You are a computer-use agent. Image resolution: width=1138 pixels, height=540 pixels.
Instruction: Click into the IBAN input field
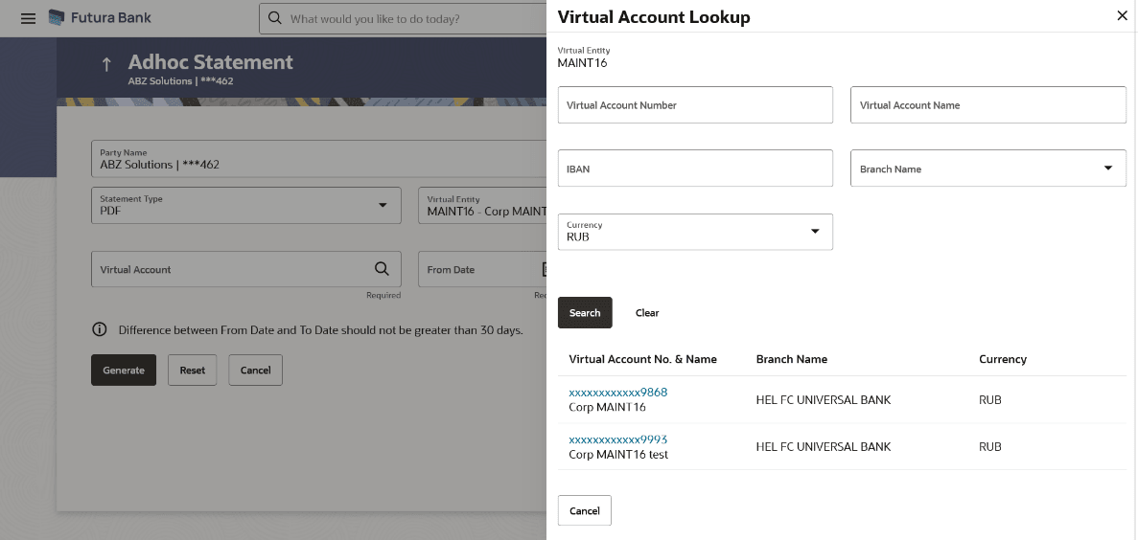[695, 169]
